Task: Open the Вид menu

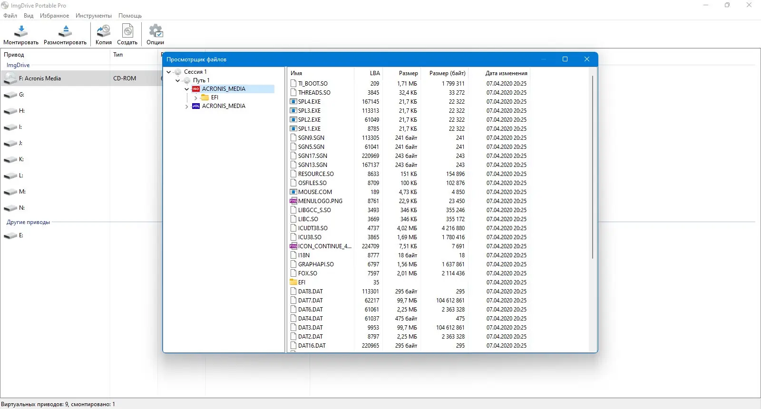Action: pyautogui.click(x=29, y=16)
